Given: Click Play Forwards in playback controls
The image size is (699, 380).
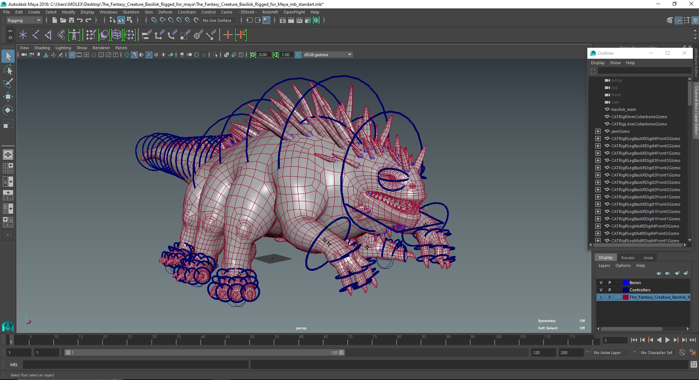Looking at the screenshot, I should click(667, 340).
